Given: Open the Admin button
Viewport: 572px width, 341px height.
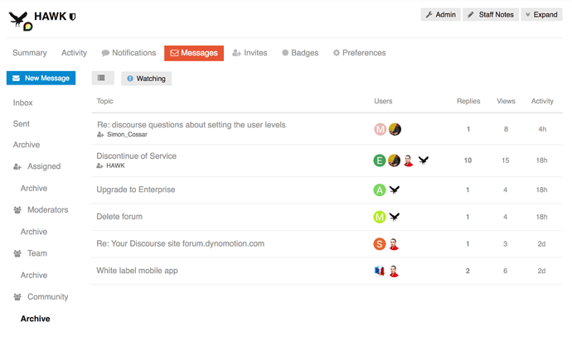Looking at the screenshot, I should [x=440, y=14].
